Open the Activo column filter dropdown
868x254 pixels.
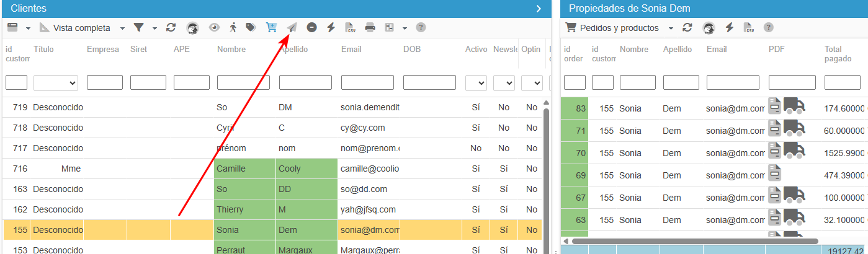click(476, 82)
